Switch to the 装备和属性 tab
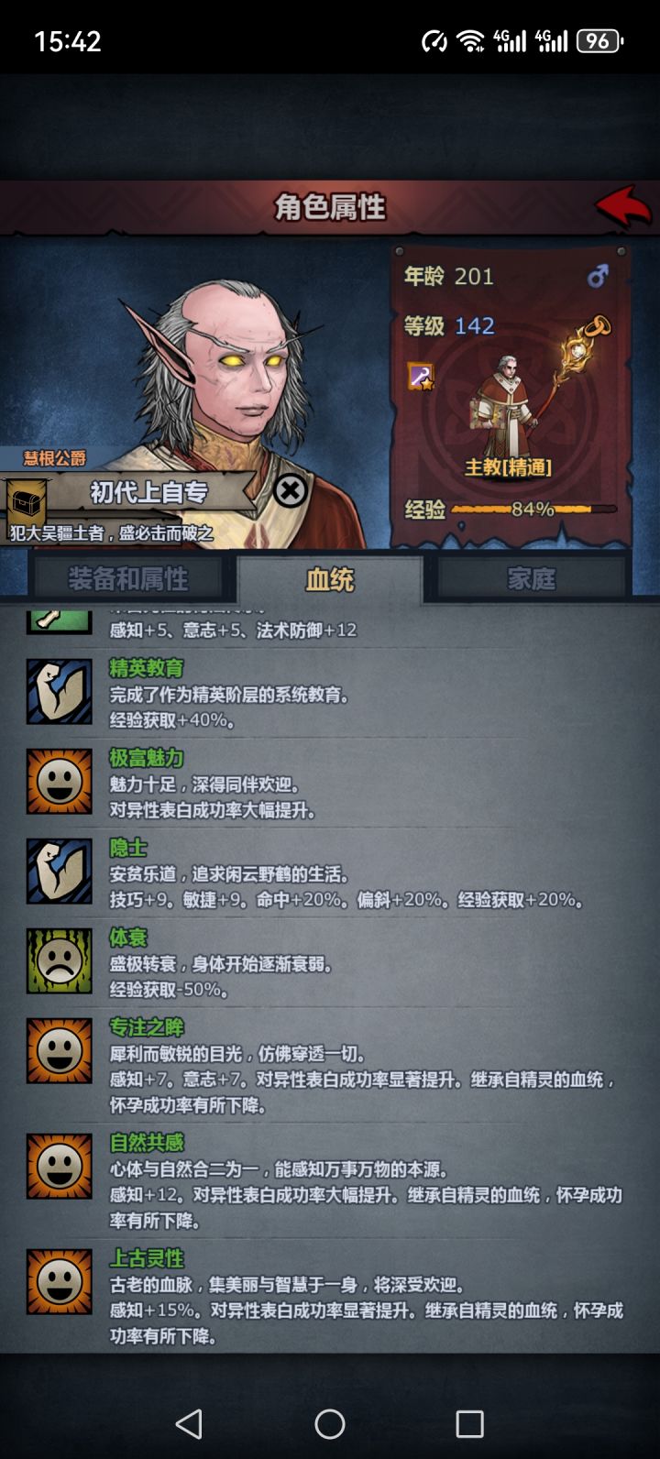Image resolution: width=660 pixels, height=1459 pixels. click(x=127, y=579)
